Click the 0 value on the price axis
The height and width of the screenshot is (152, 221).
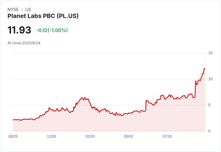(209, 131)
